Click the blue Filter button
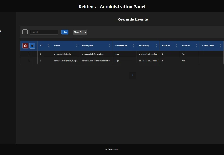 (x=65, y=32)
